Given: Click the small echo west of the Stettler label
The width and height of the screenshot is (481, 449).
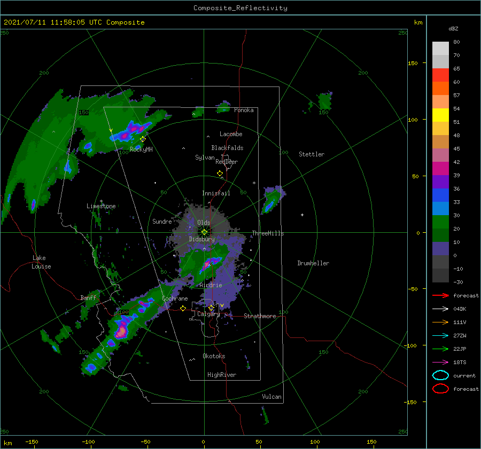Looking at the screenshot, I should 273,200.
